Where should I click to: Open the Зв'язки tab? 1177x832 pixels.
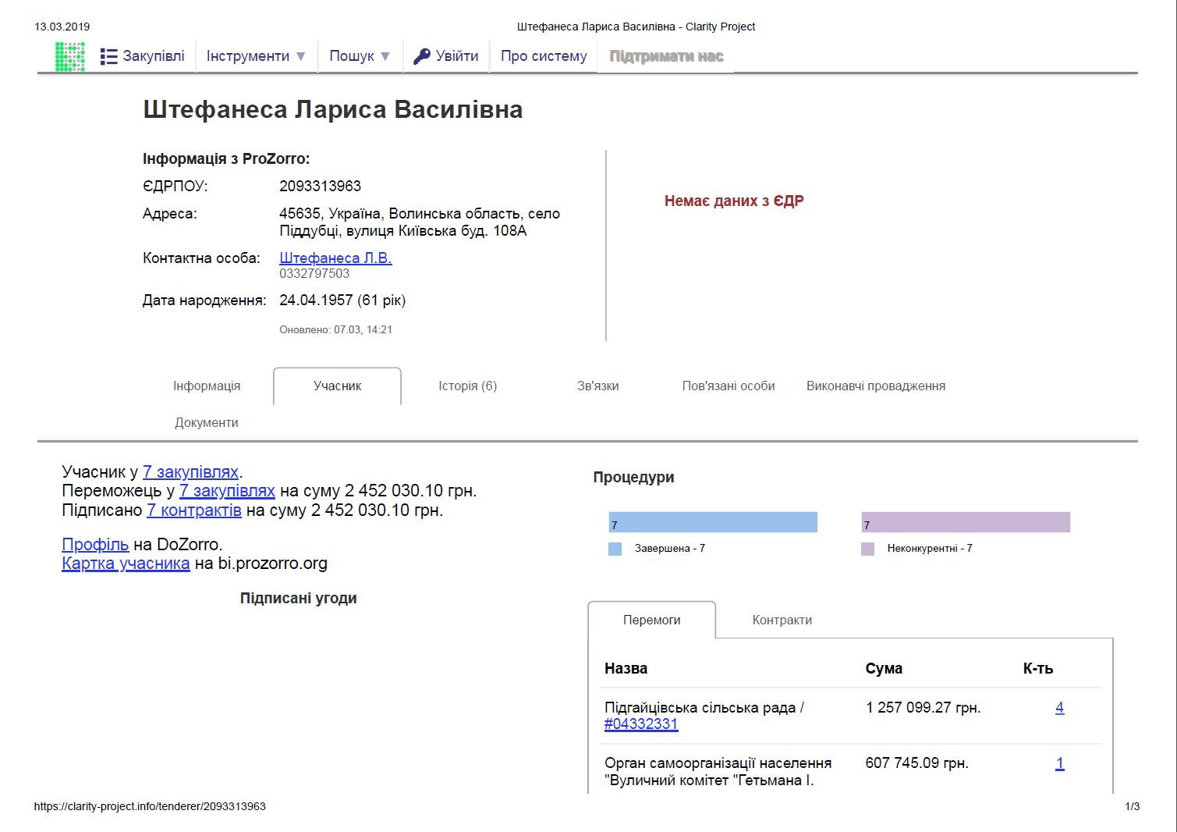pos(597,386)
